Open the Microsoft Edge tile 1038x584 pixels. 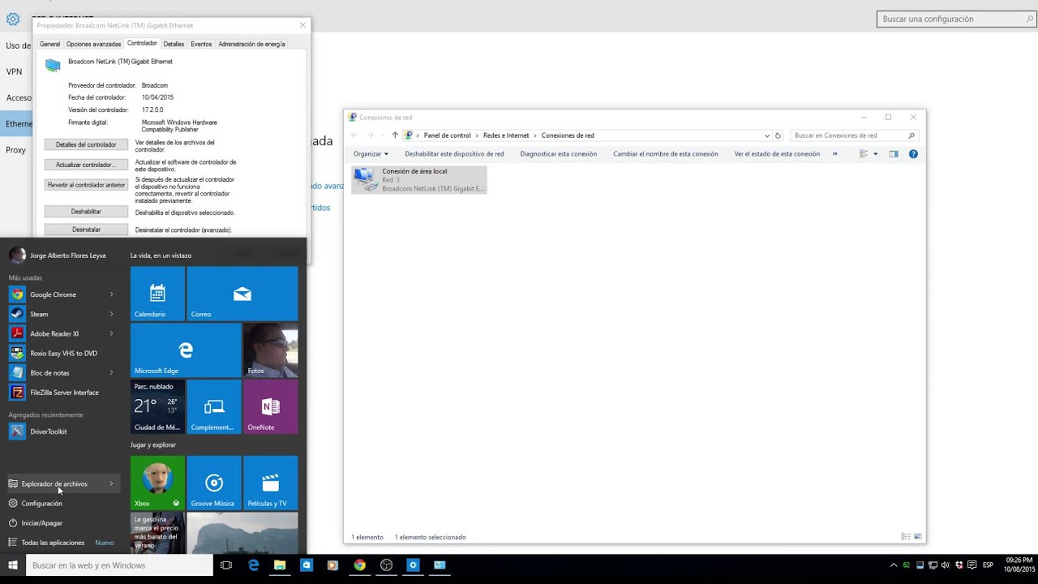(x=186, y=350)
